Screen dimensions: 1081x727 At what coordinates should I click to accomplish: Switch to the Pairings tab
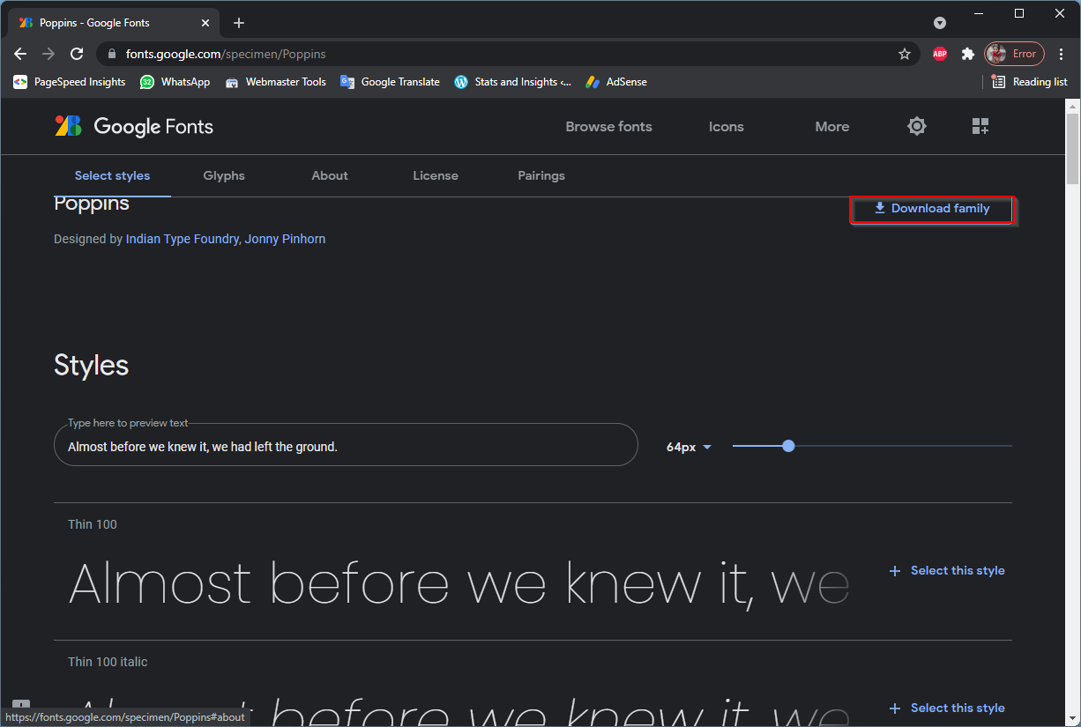click(541, 175)
